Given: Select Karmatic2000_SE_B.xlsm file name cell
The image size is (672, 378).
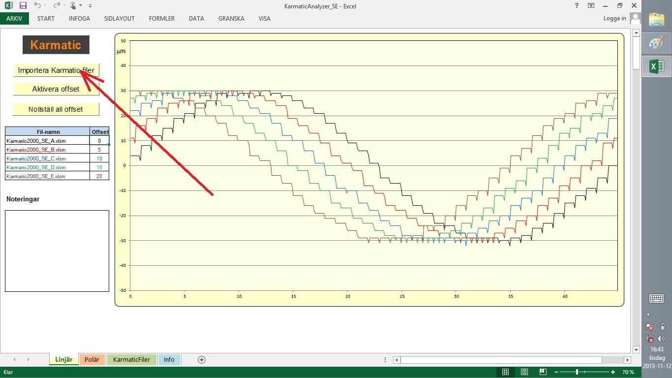Looking at the screenshot, I should (47, 150).
